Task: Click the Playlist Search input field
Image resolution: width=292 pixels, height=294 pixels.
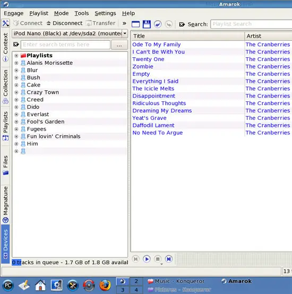Action: [x=251, y=24]
